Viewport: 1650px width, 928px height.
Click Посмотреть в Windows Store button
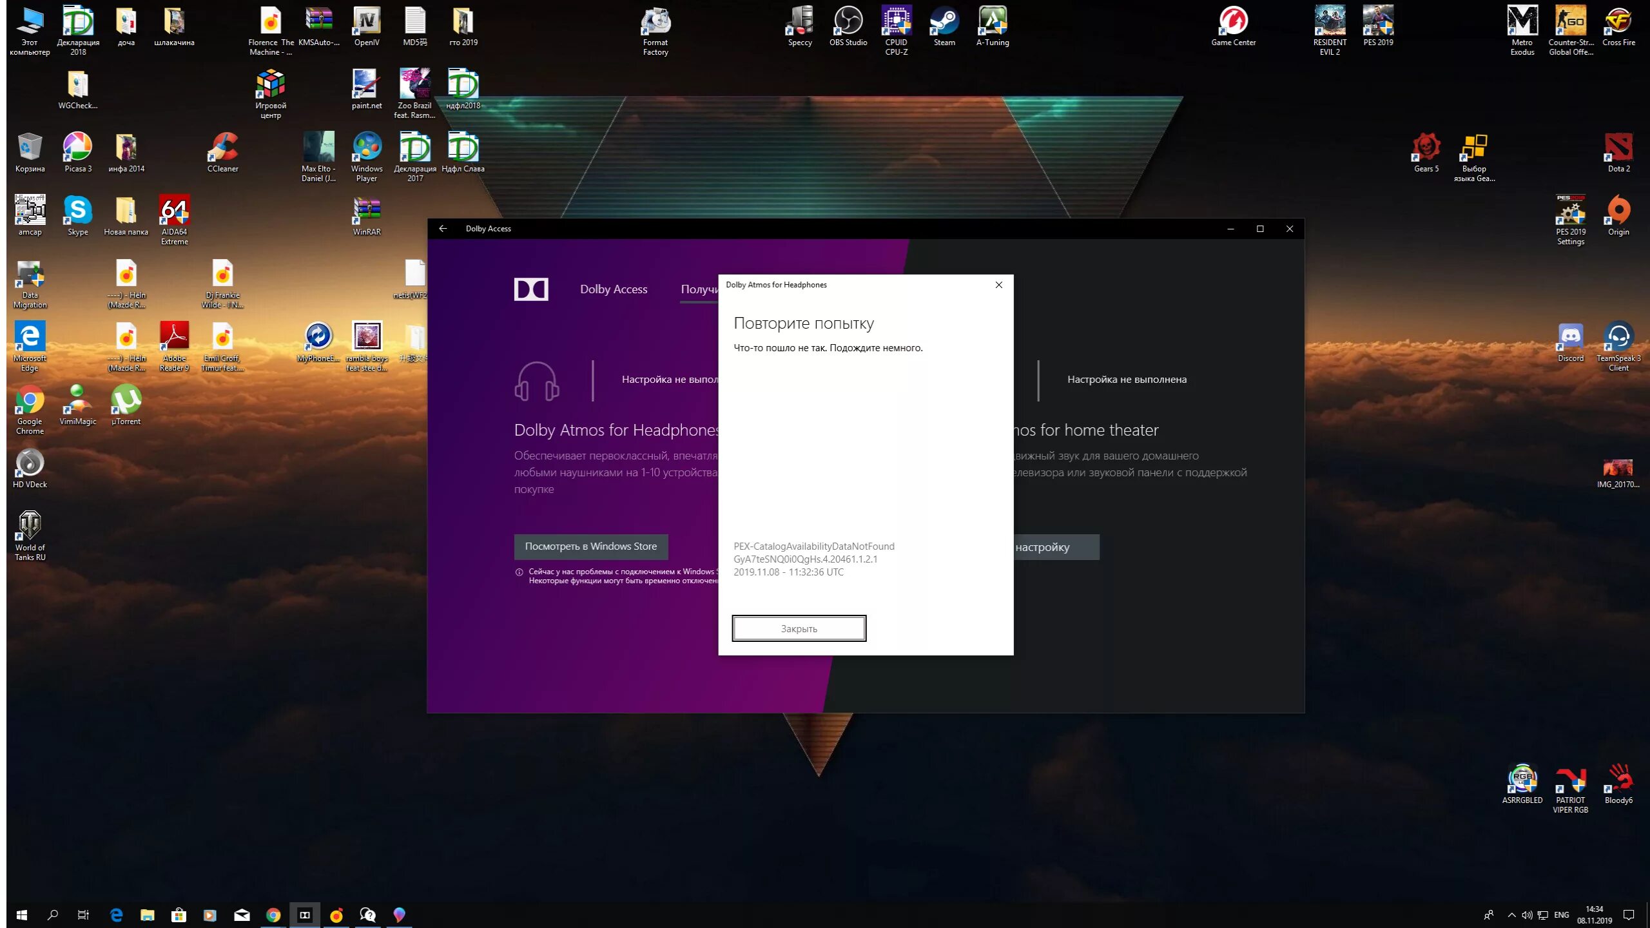pyautogui.click(x=590, y=546)
